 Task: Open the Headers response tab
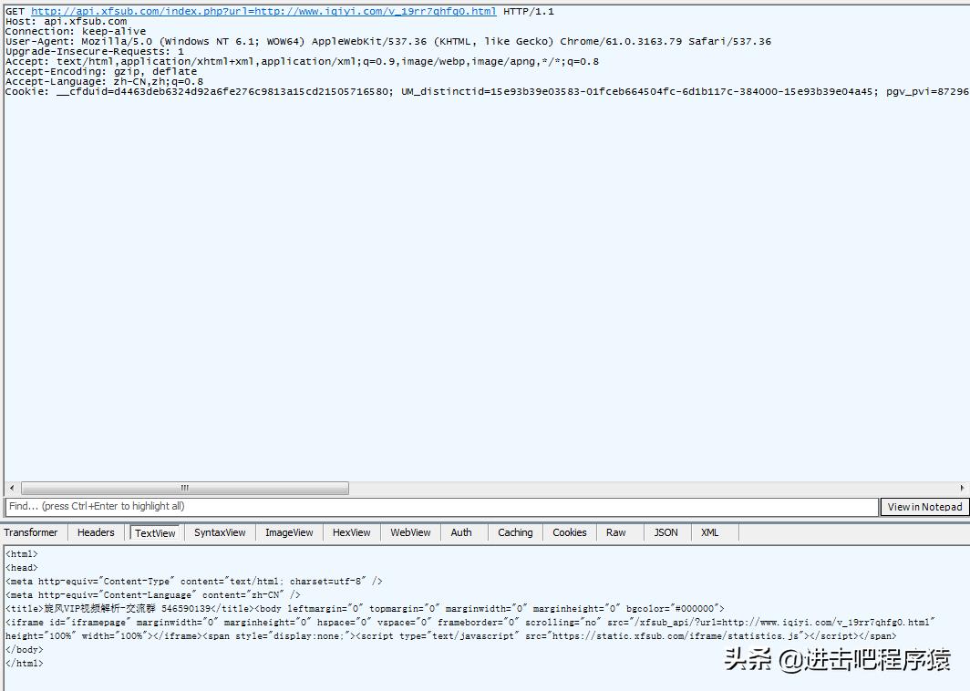pyautogui.click(x=96, y=532)
